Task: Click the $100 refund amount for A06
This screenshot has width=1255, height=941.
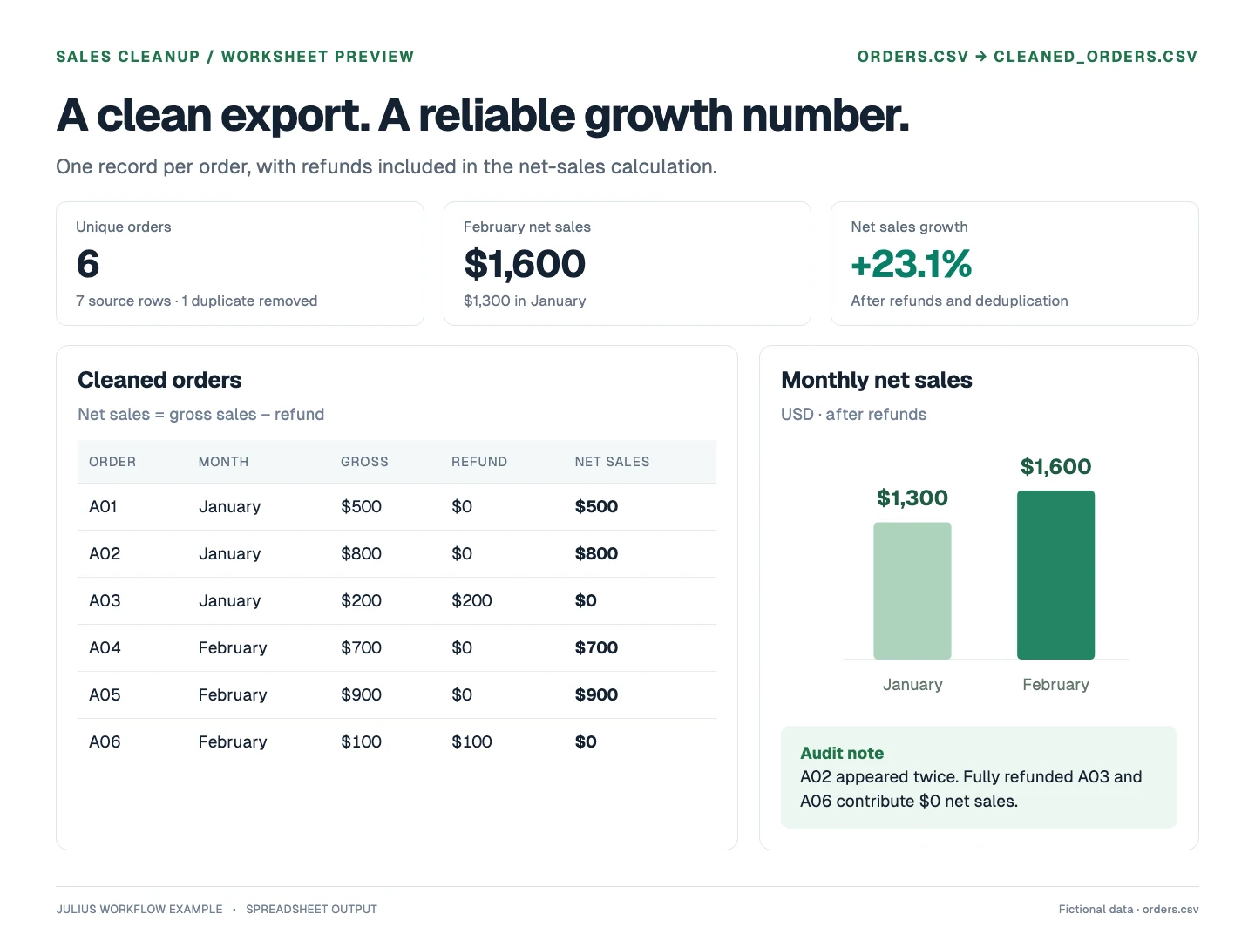Action: point(471,742)
